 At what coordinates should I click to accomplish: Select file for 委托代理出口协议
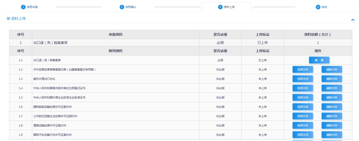pos(302,79)
